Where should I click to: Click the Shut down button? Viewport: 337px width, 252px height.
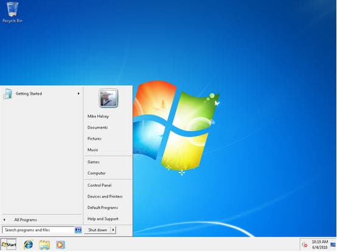click(97, 230)
